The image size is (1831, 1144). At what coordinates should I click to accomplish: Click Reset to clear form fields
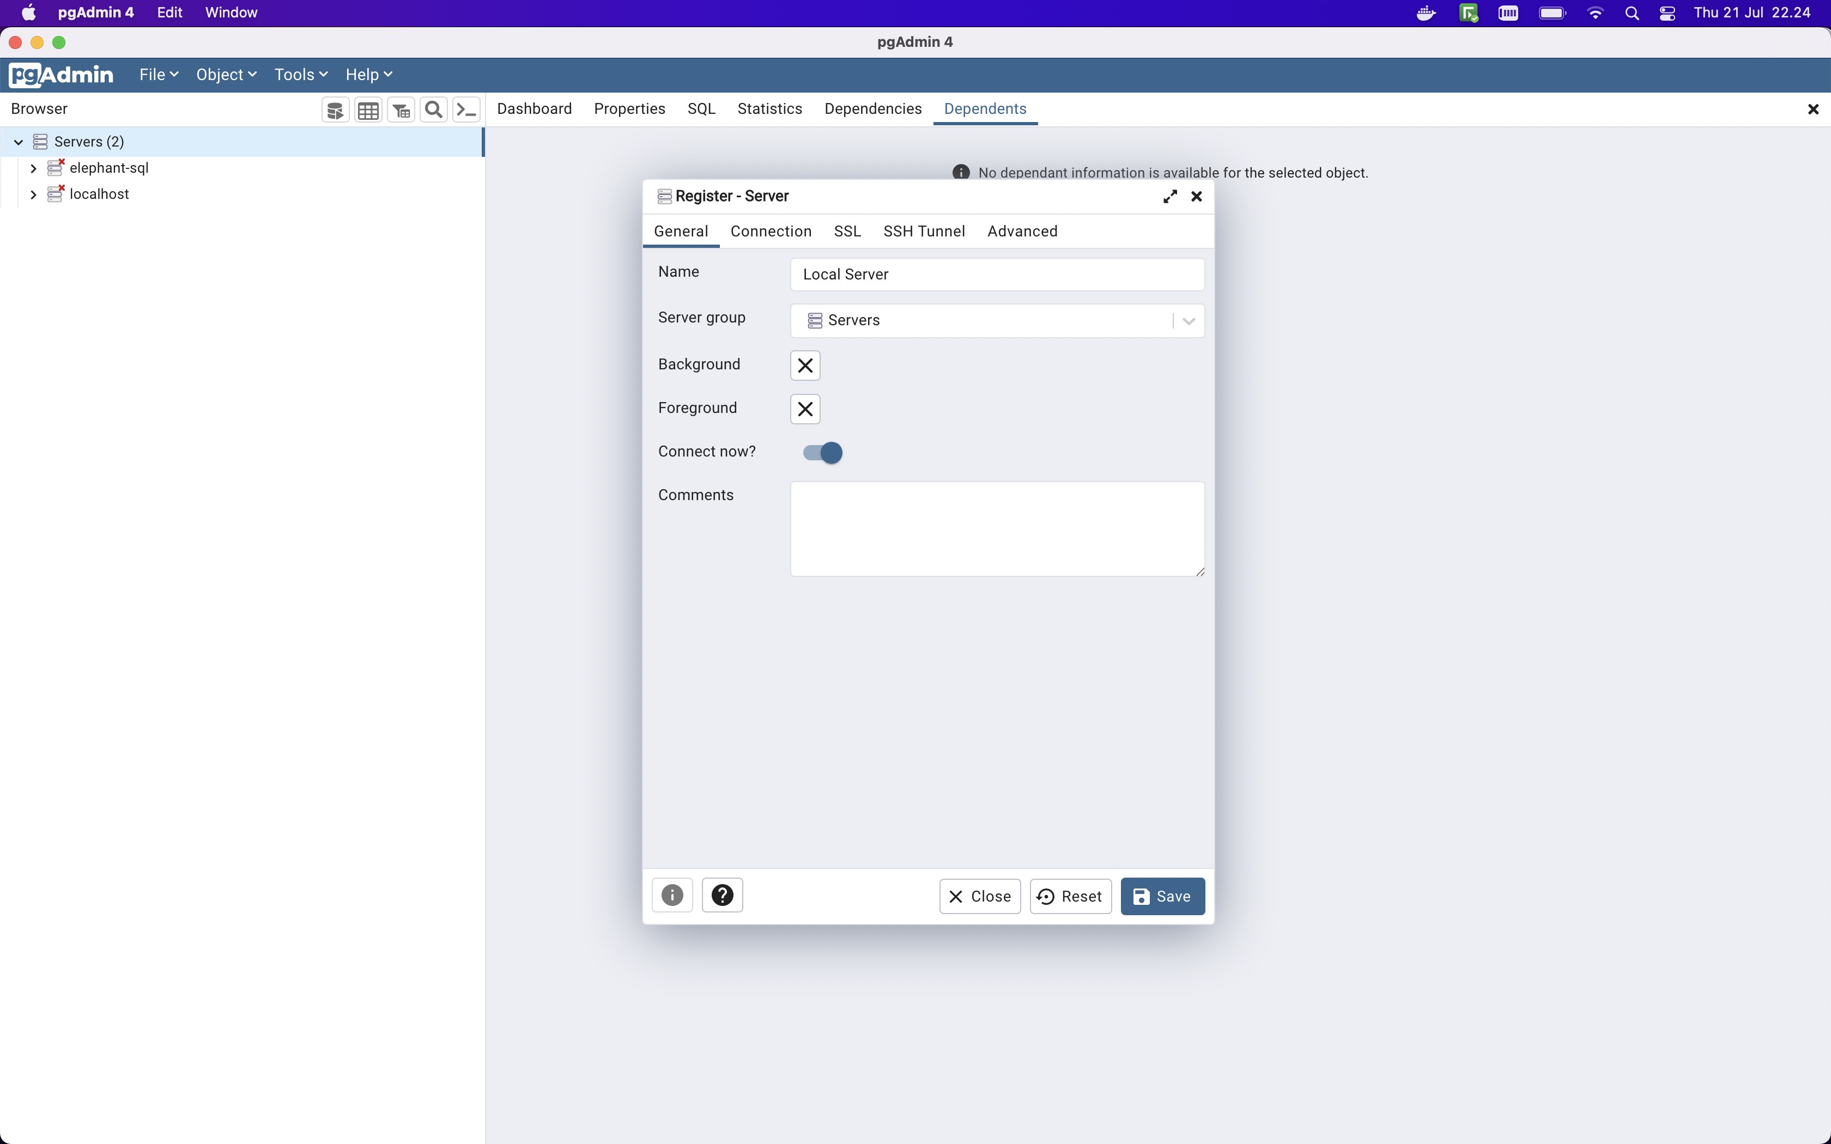pyautogui.click(x=1070, y=895)
